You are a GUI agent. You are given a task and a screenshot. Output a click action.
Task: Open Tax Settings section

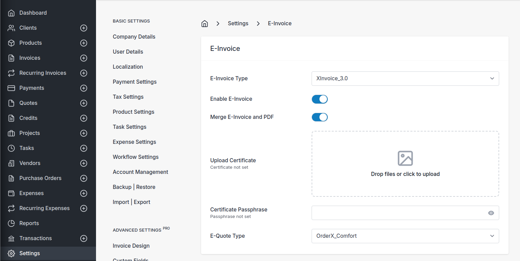128,97
